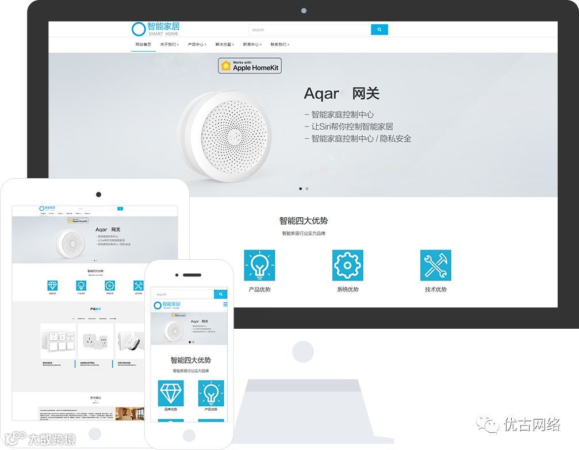Expand the 关于我们 nav menu on desktop
Image resolution: width=579 pixels, height=450 pixels.
[x=170, y=44]
